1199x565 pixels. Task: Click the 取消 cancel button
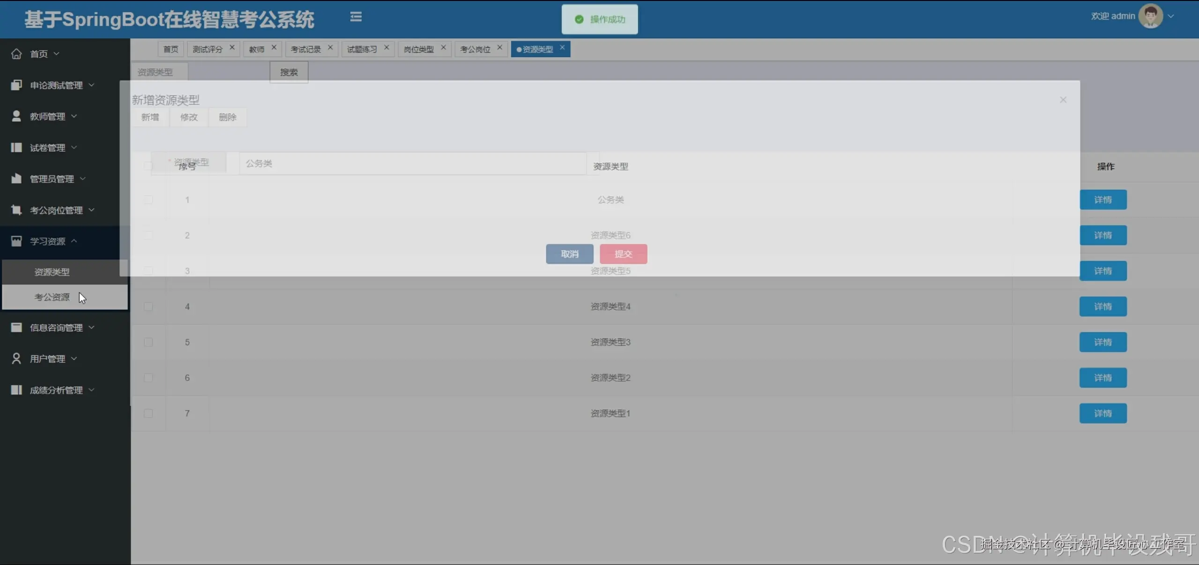569,254
